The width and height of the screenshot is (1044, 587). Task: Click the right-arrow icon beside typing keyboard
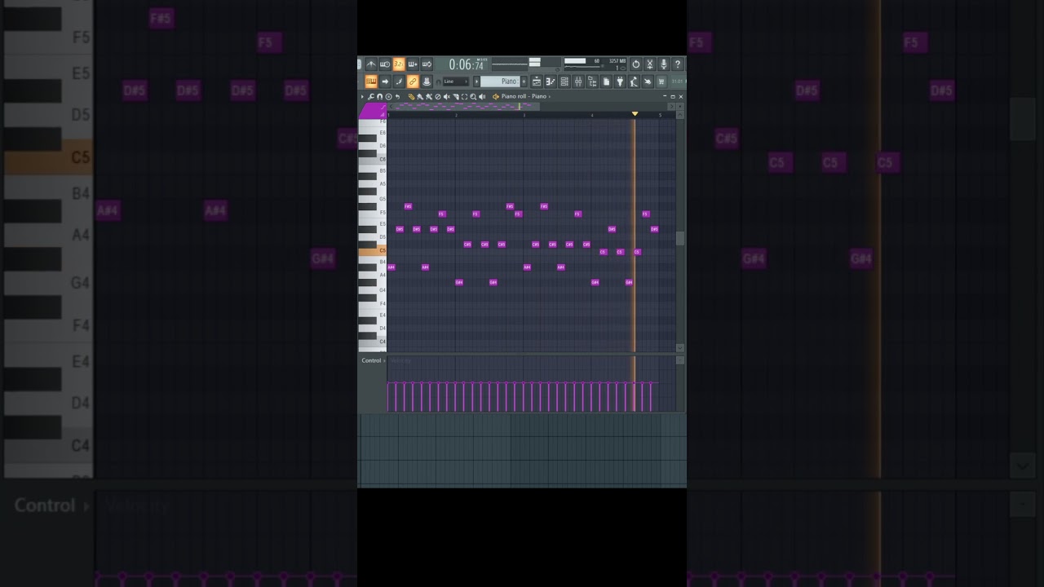pos(385,82)
